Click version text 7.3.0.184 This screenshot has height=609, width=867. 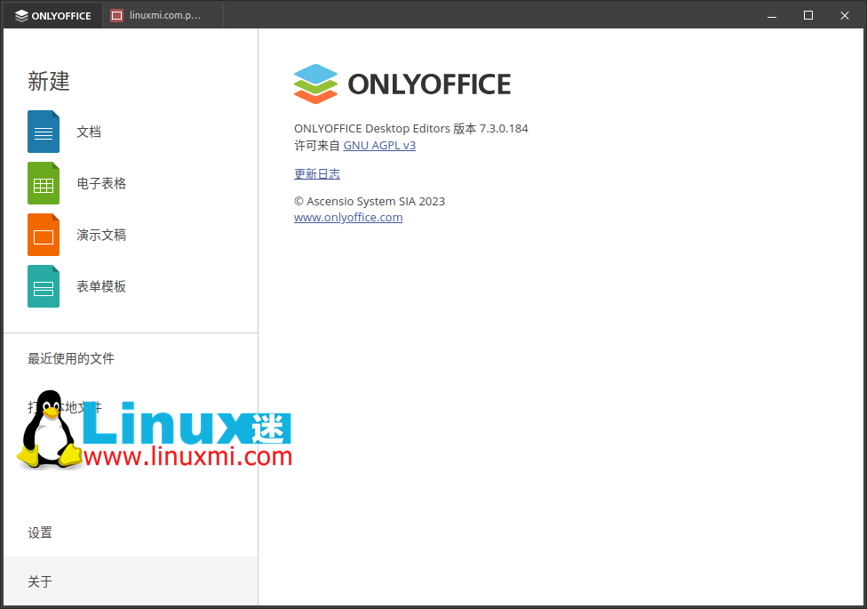click(x=504, y=128)
